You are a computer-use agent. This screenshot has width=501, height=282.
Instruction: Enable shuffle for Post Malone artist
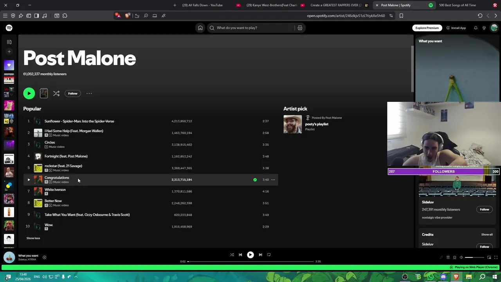pos(56,93)
